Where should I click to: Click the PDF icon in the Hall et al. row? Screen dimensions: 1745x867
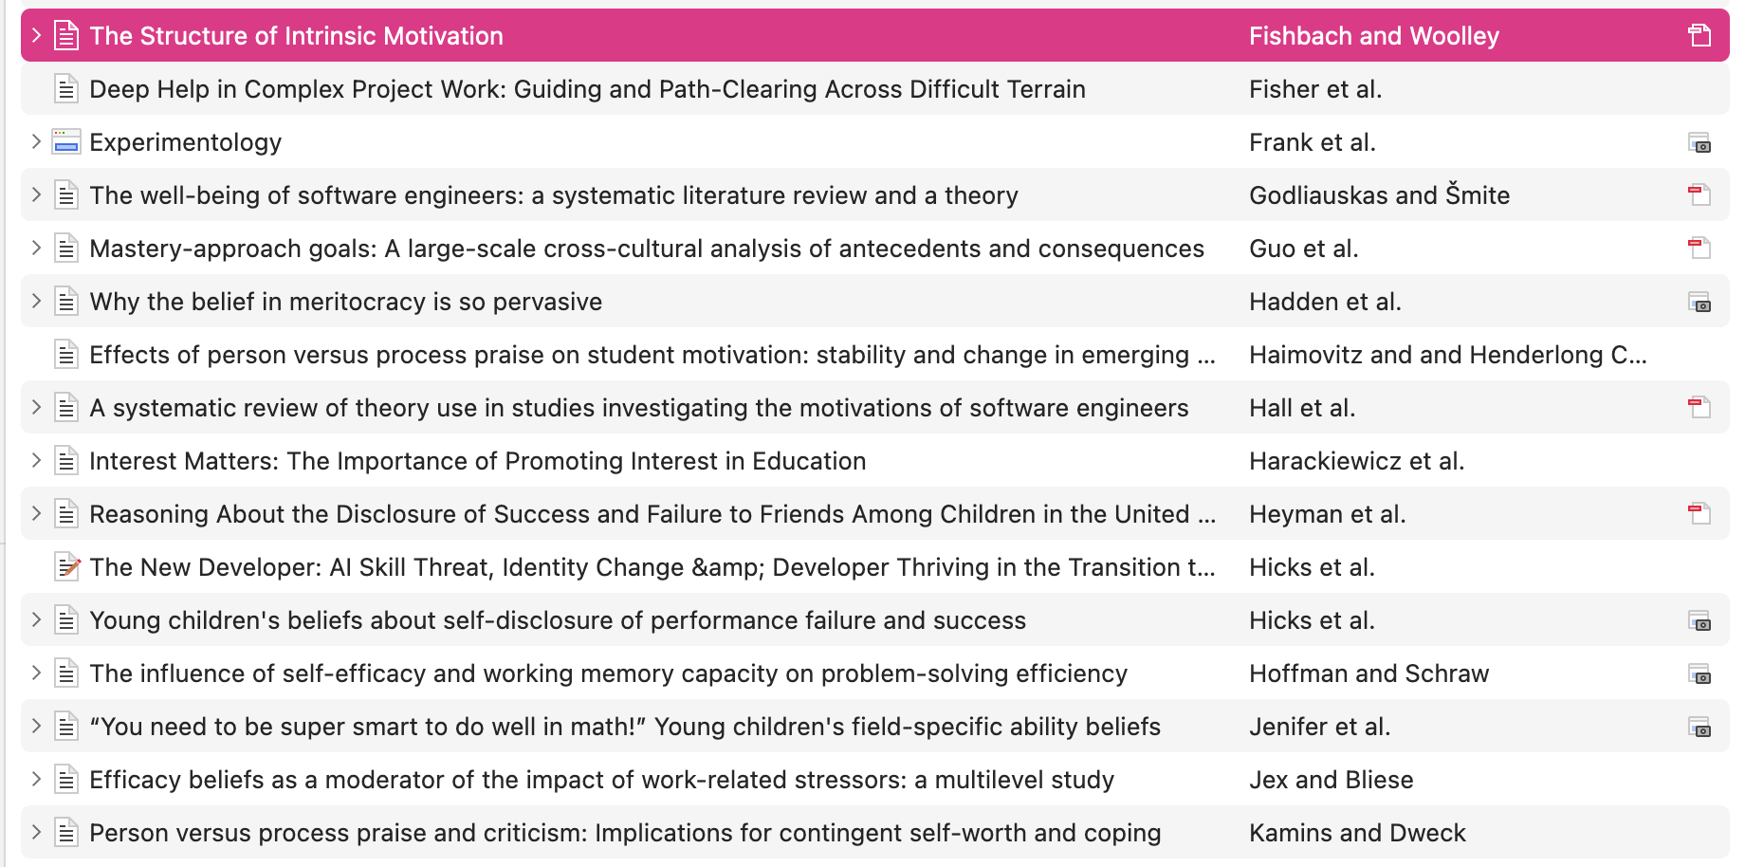click(x=1699, y=408)
